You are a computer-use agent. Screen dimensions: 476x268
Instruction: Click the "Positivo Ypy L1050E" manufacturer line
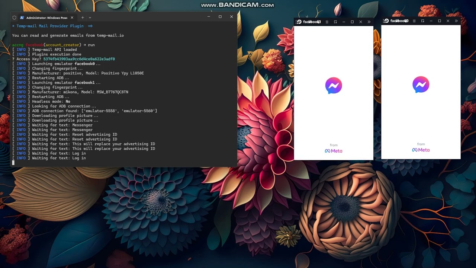pyautogui.click(x=78, y=73)
